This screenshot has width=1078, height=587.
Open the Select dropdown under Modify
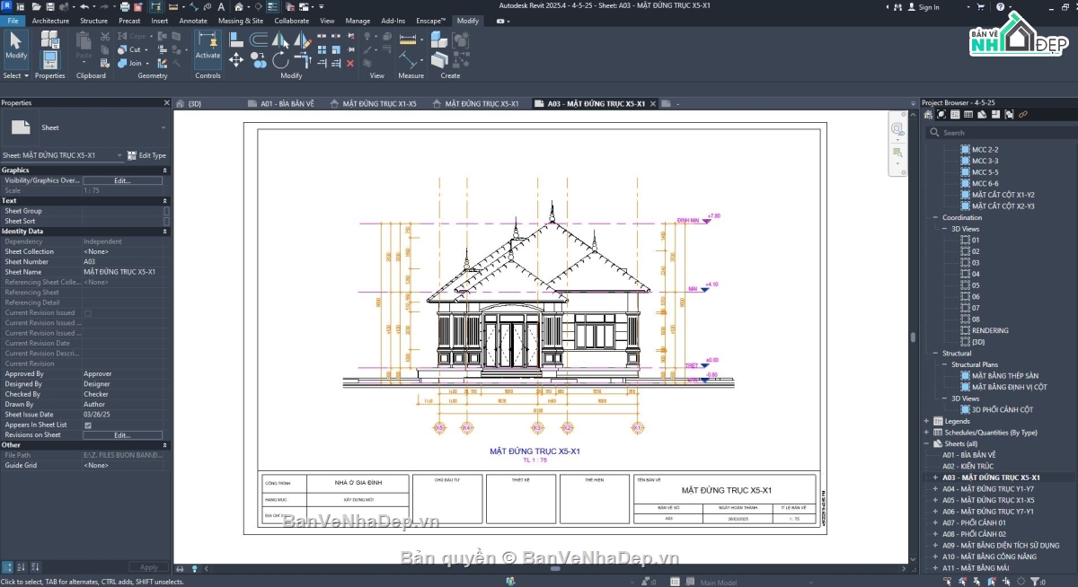tap(15, 75)
